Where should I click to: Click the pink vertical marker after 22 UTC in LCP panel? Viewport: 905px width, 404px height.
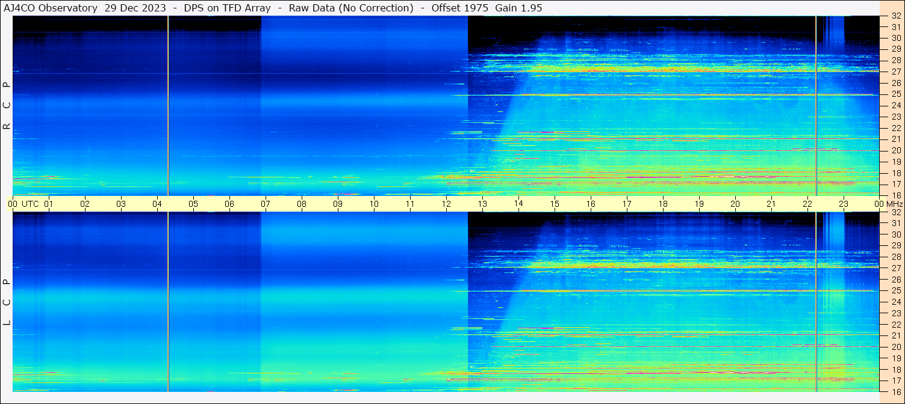[816, 302]
